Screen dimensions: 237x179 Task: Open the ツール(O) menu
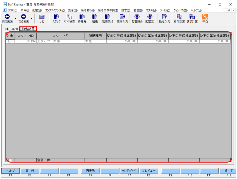tap(165, 10)
